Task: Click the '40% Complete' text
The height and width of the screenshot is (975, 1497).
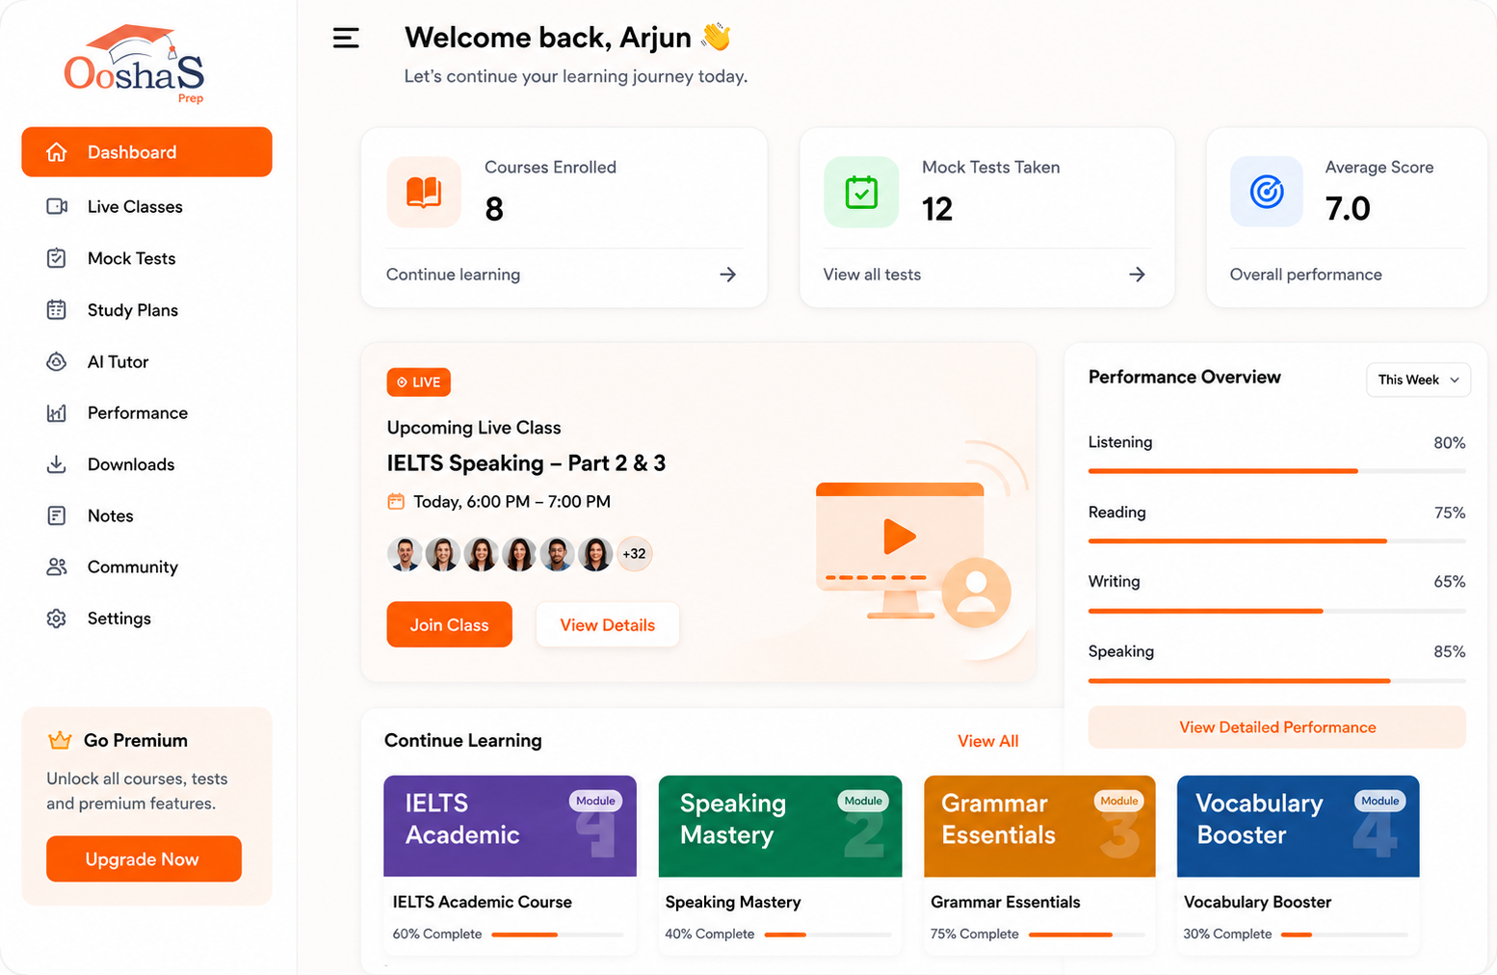Action: [709, 934]
